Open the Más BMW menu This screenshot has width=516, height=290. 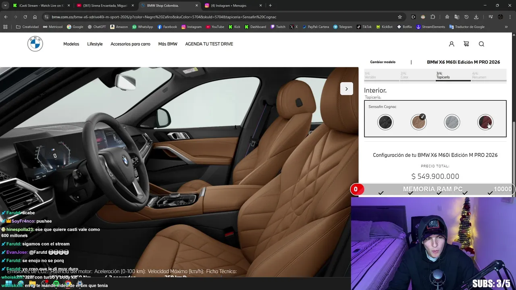tap(168, 44)
